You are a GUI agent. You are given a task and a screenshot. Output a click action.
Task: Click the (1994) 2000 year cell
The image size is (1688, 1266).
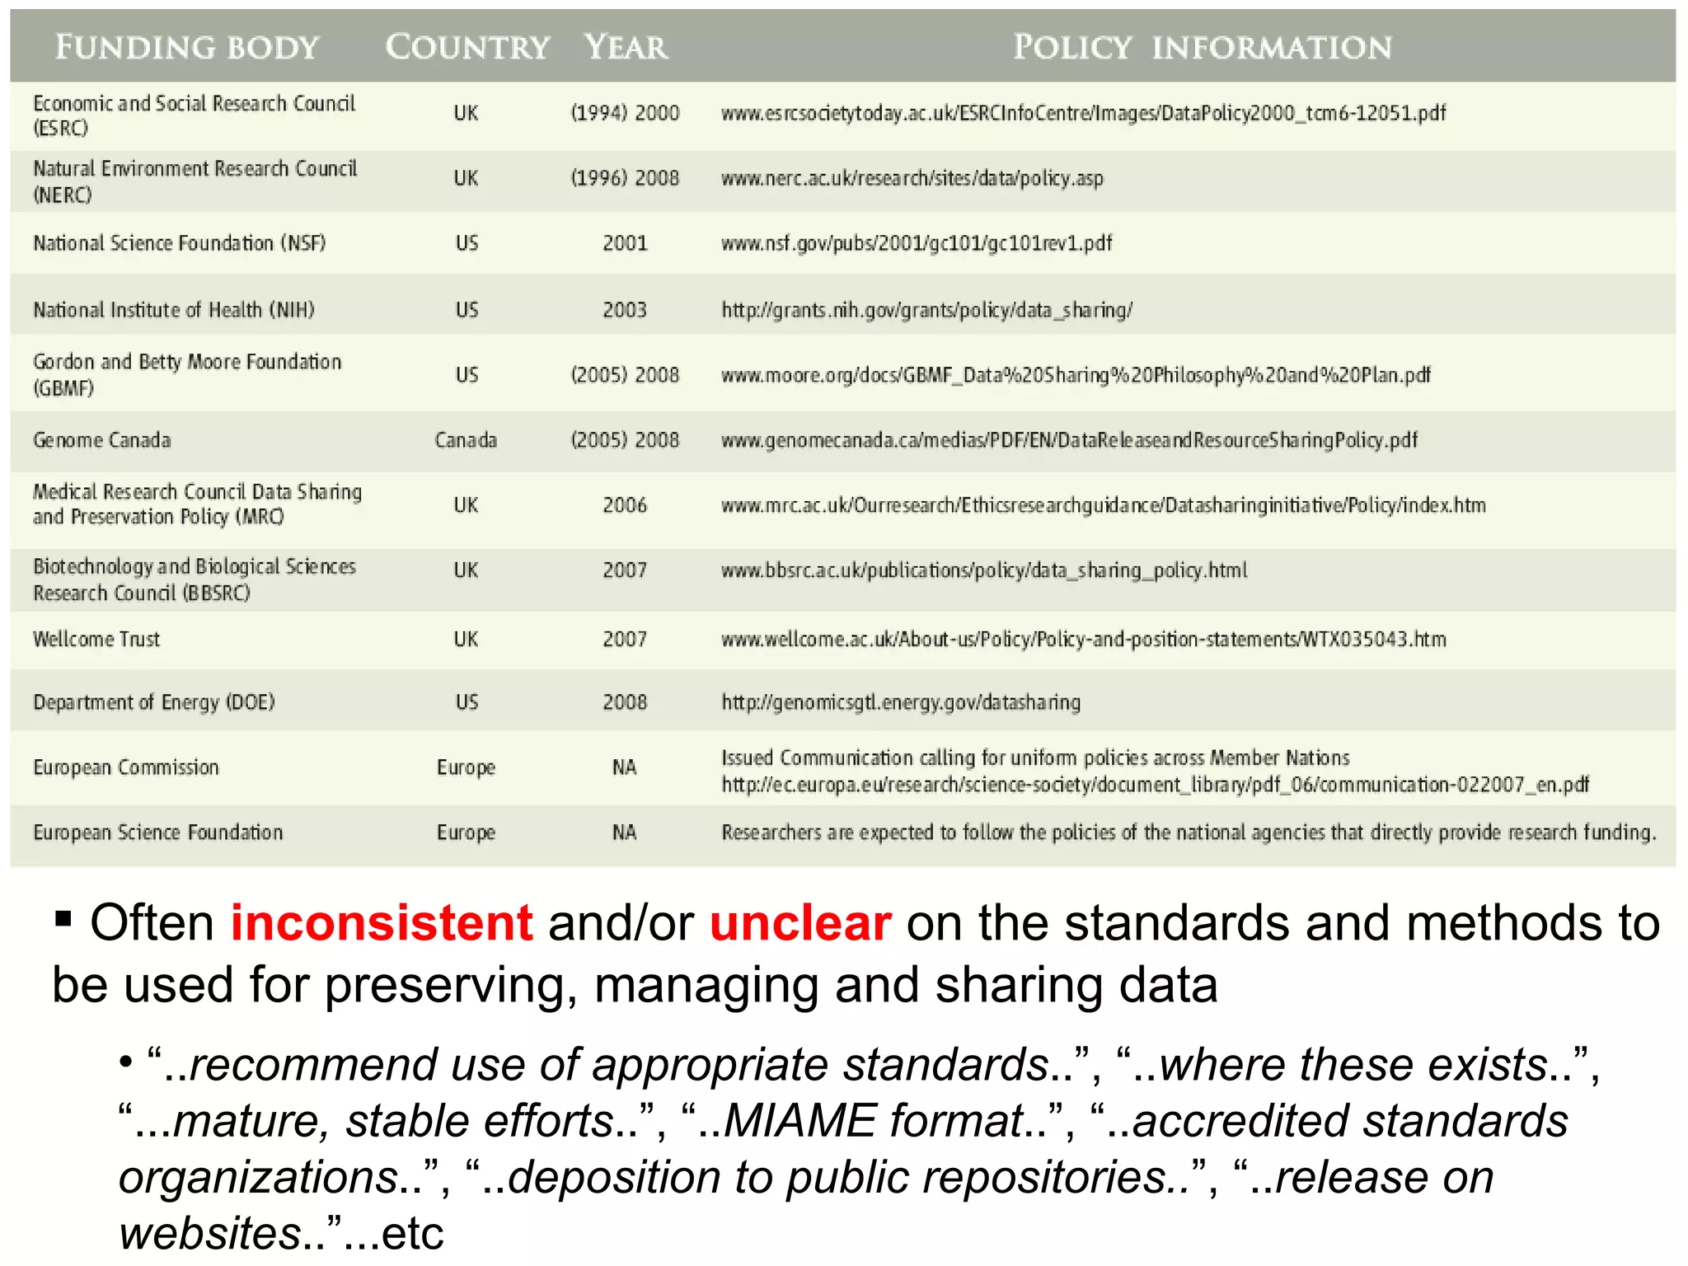pos(626,113)
